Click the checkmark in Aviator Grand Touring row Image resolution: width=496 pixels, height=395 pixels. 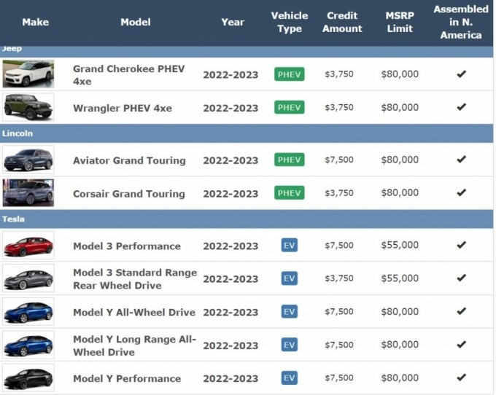point(461,160)
